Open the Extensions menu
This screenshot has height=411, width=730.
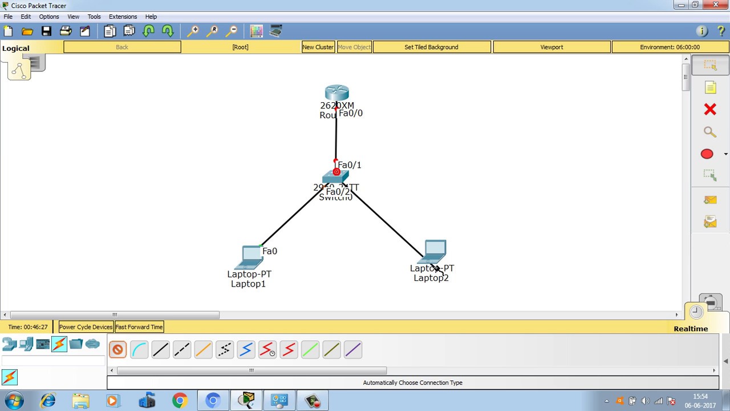click(x=123, y=17)
